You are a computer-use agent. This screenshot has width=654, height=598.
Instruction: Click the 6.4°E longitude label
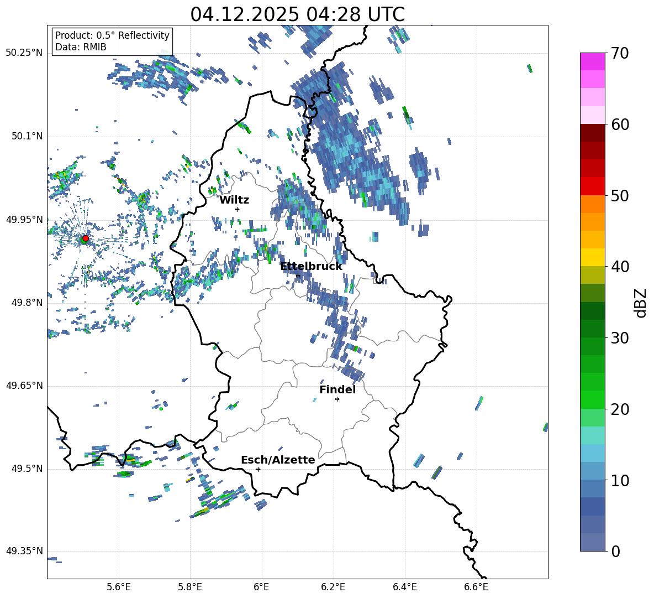(x=404, y=587)
